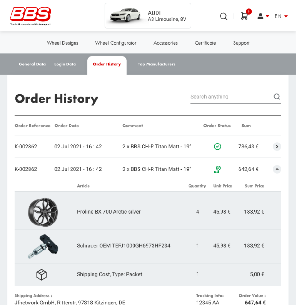The image size is (296, 305).
Task: Switch to General Data tab
Action: pos(32,64)
